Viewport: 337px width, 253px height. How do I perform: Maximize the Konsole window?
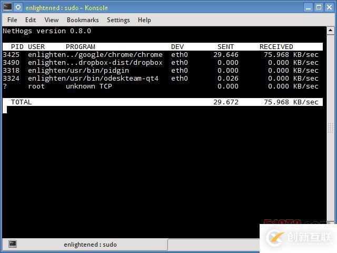(x=319, y=7)
